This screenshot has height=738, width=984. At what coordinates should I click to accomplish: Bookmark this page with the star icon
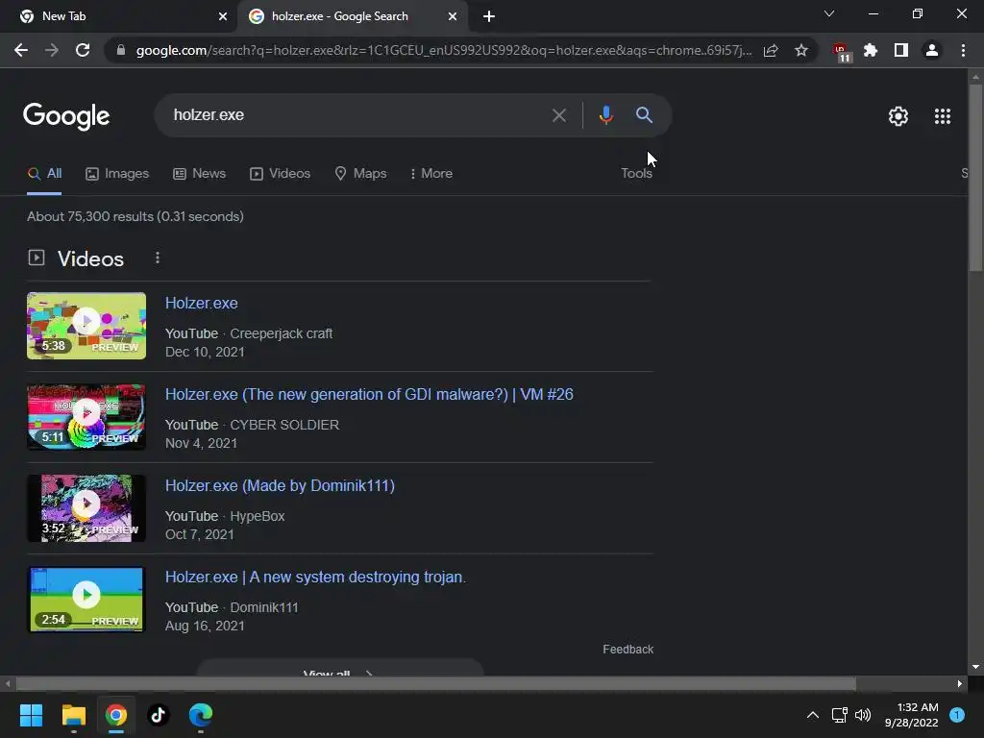(800, 50)
